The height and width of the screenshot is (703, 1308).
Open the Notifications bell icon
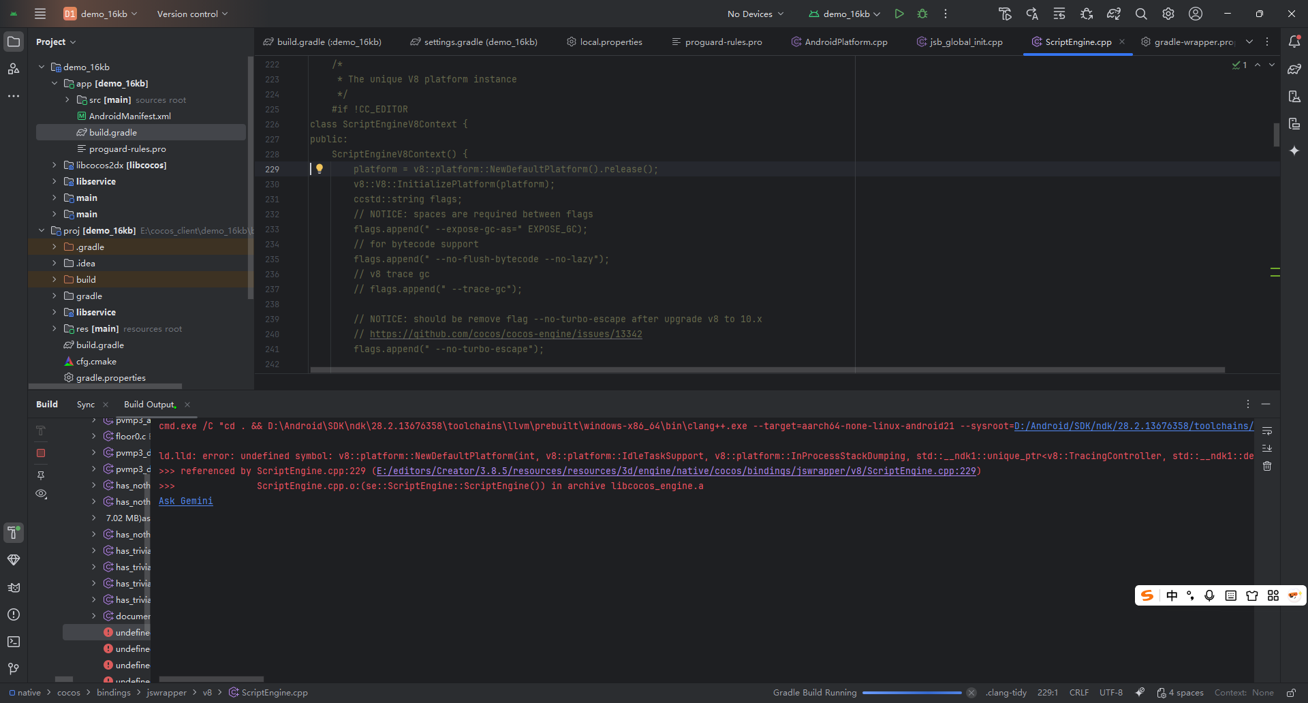pos(1294,42)
